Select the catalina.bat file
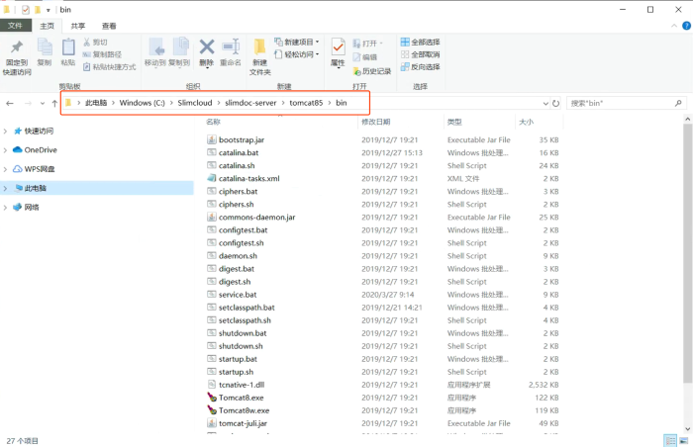Image resolution: width=693 pixels, height=447 pixels. click(x=239, y=153)
